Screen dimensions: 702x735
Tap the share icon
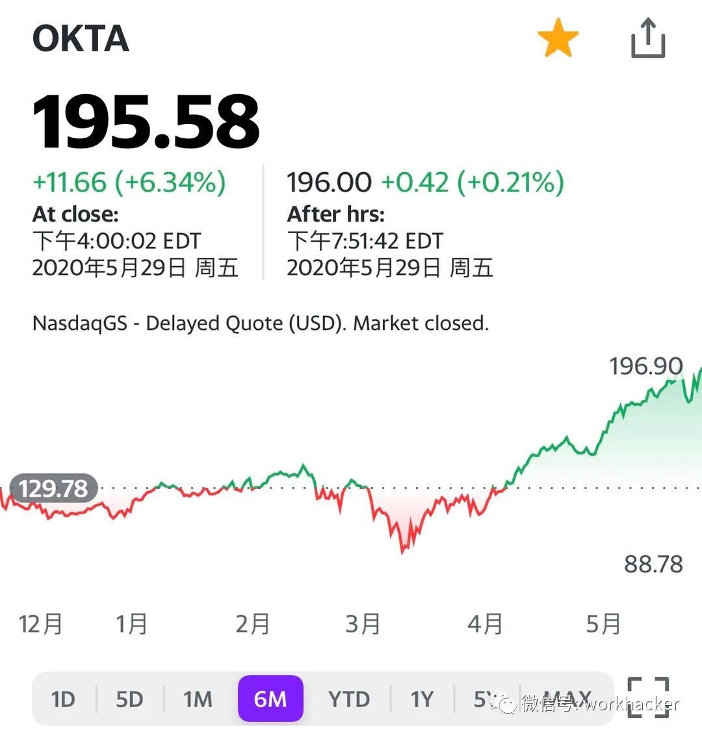648,39
